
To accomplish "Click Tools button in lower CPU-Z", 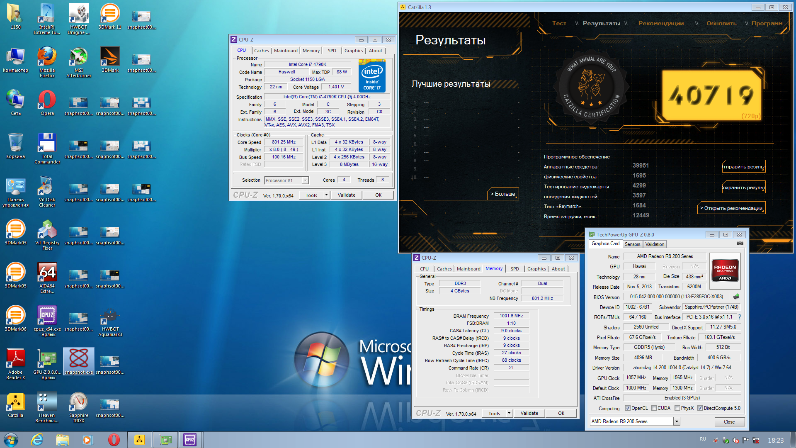I will 494,413.
